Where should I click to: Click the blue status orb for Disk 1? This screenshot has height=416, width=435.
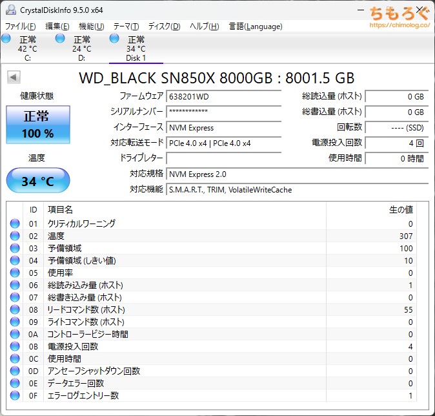click(x=114, y=38)
